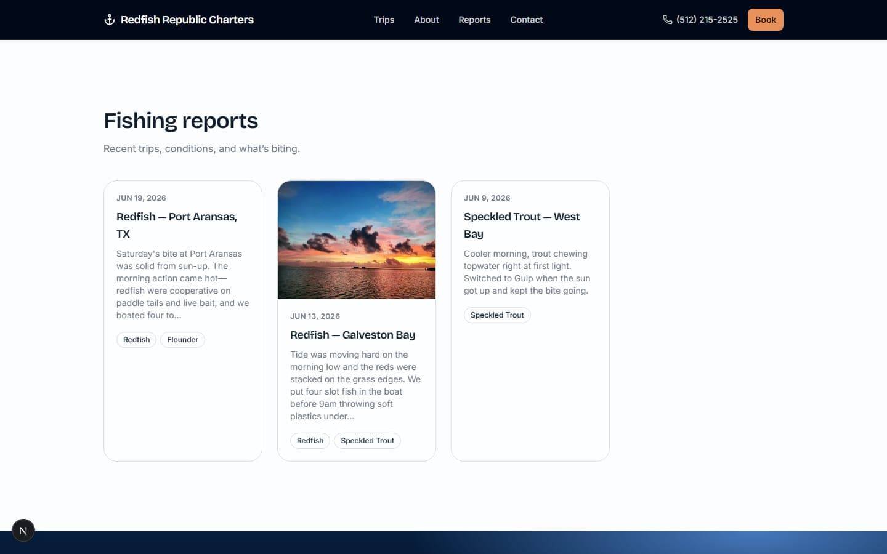This screenshot has height=554, width=887.
Task: Call the (512) 215-2525 phone link
Action: (700, 20)
